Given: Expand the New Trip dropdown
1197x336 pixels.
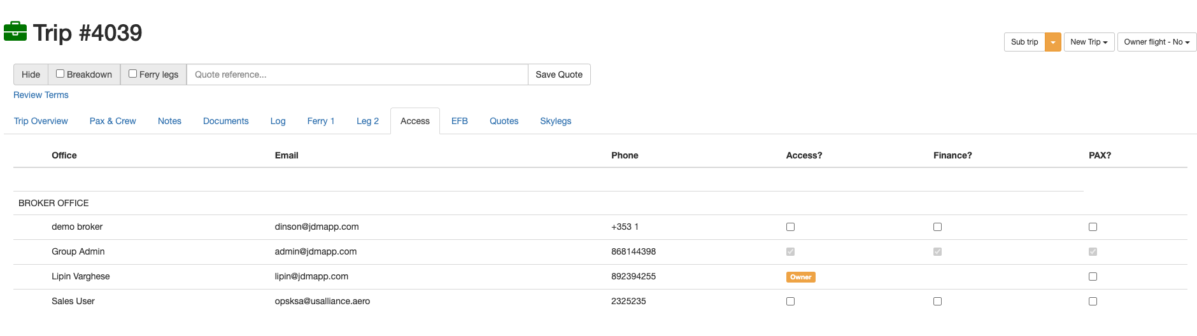Looking at the screenshot, I should tap(1088, 42).
